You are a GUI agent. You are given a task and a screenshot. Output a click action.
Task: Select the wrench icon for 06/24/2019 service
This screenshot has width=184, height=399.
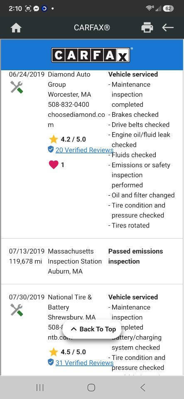pyautogui.click(x=17, y=87)
